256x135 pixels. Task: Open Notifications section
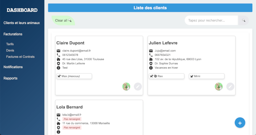[x=13, y=67]
